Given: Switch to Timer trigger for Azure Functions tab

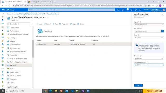Looking at the screenshot, I should point(40,2).
